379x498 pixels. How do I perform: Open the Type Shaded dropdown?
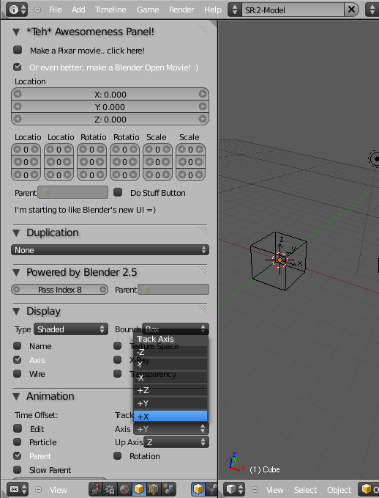pyautogui.click(x=71, y=329)
